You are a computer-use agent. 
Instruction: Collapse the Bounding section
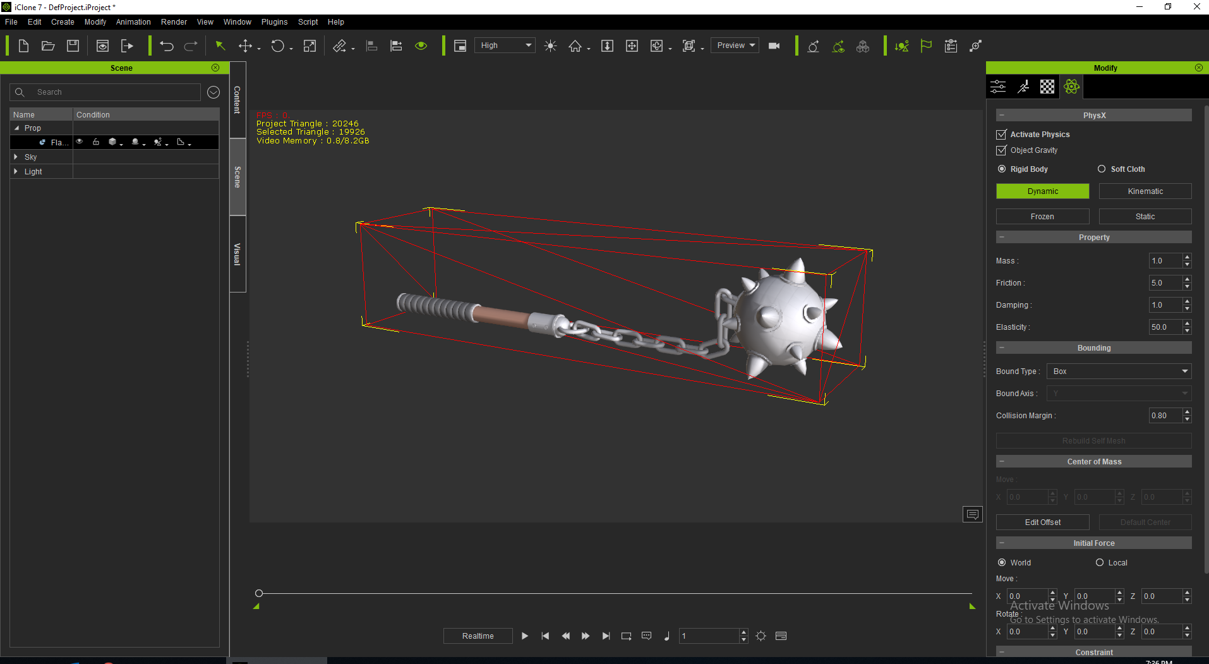[1002, 348]
